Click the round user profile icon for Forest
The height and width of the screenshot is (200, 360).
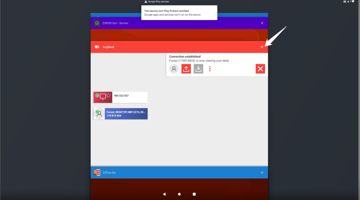coord(174,69)
